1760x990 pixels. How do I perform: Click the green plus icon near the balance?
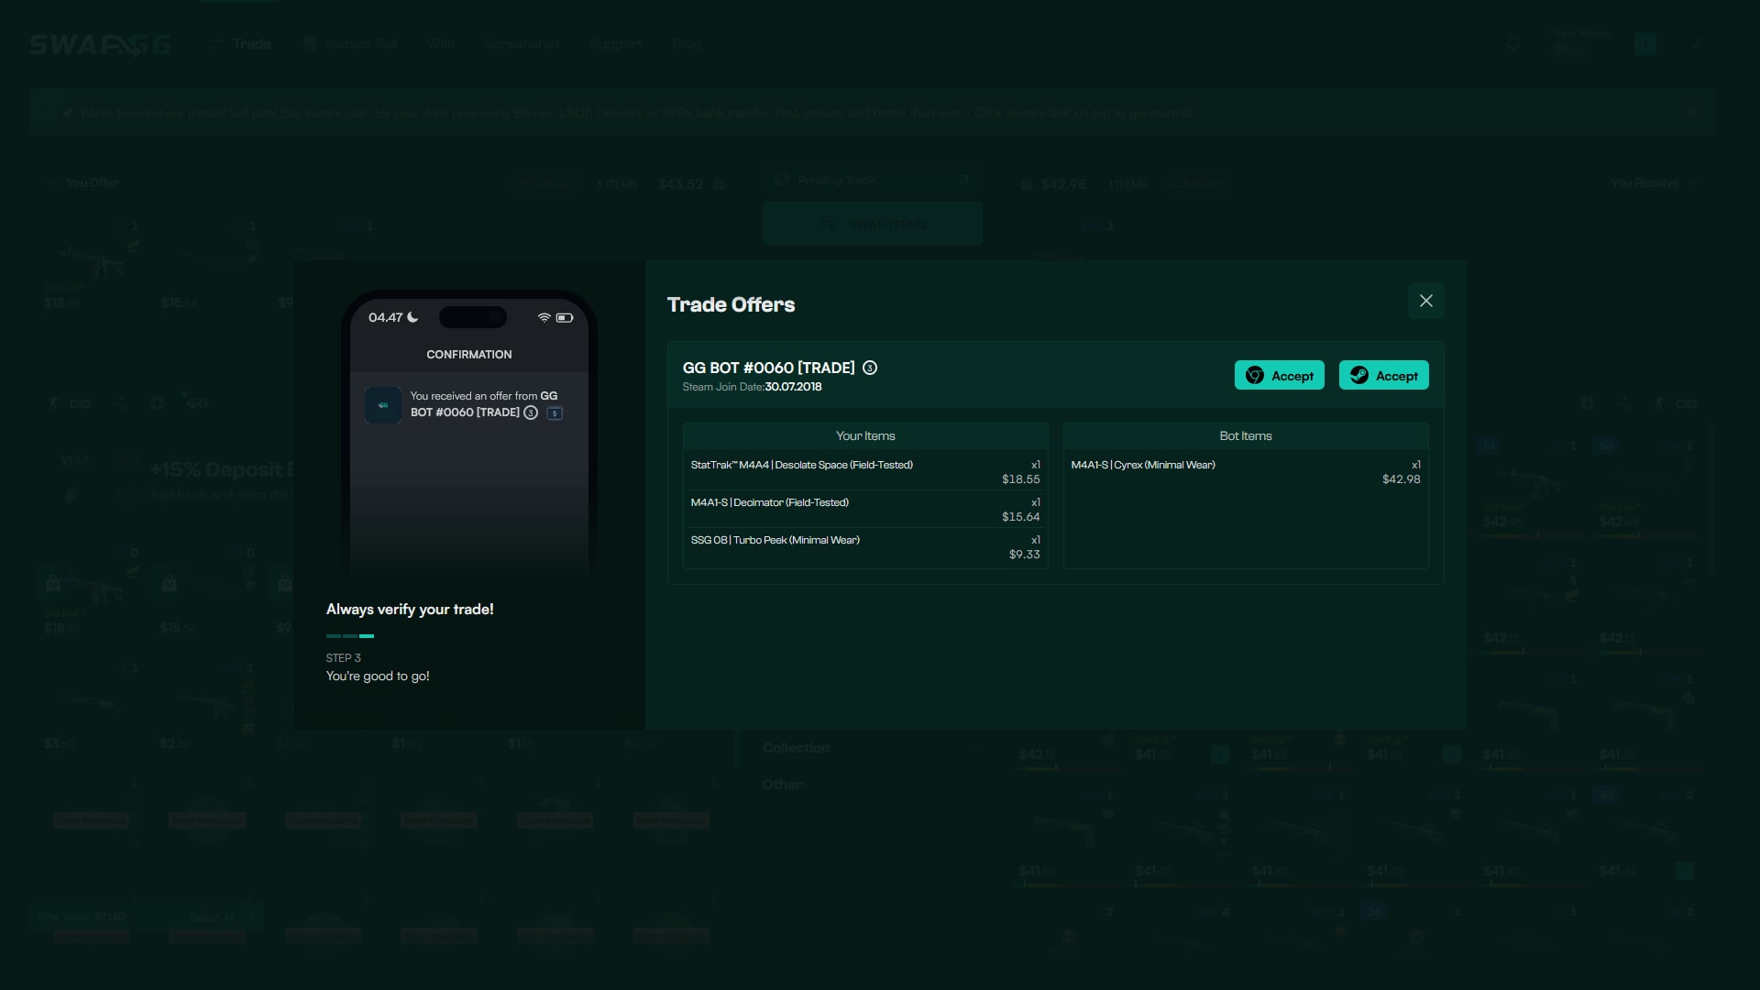point(1645,44)
